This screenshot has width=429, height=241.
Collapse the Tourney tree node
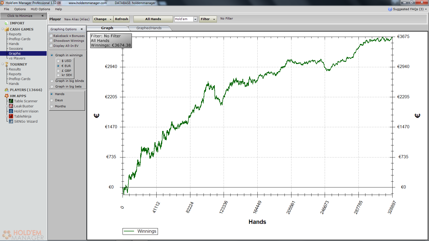[2, 64]
